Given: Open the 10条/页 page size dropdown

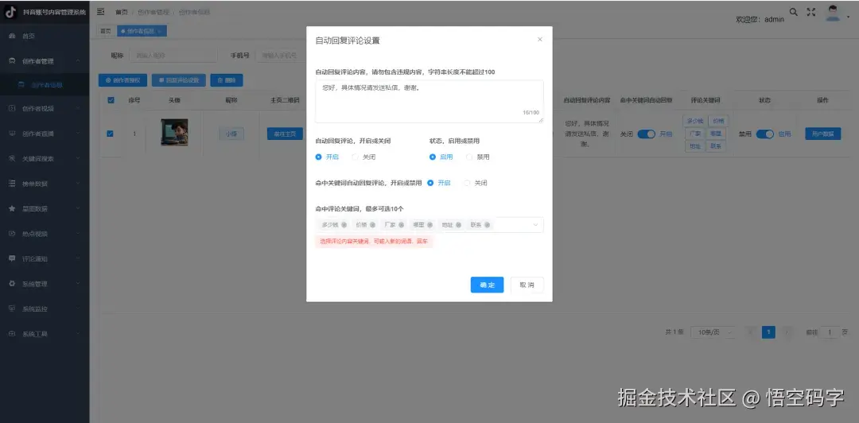Looking at the screenshot, I should click(x=713, y=332).
